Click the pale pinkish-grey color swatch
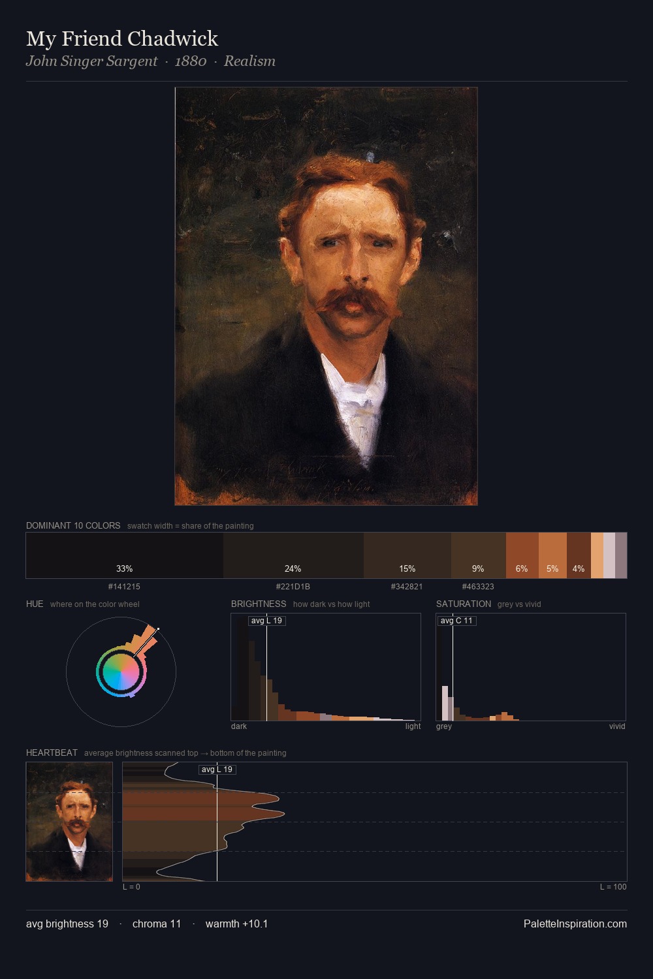 point(609,555)
